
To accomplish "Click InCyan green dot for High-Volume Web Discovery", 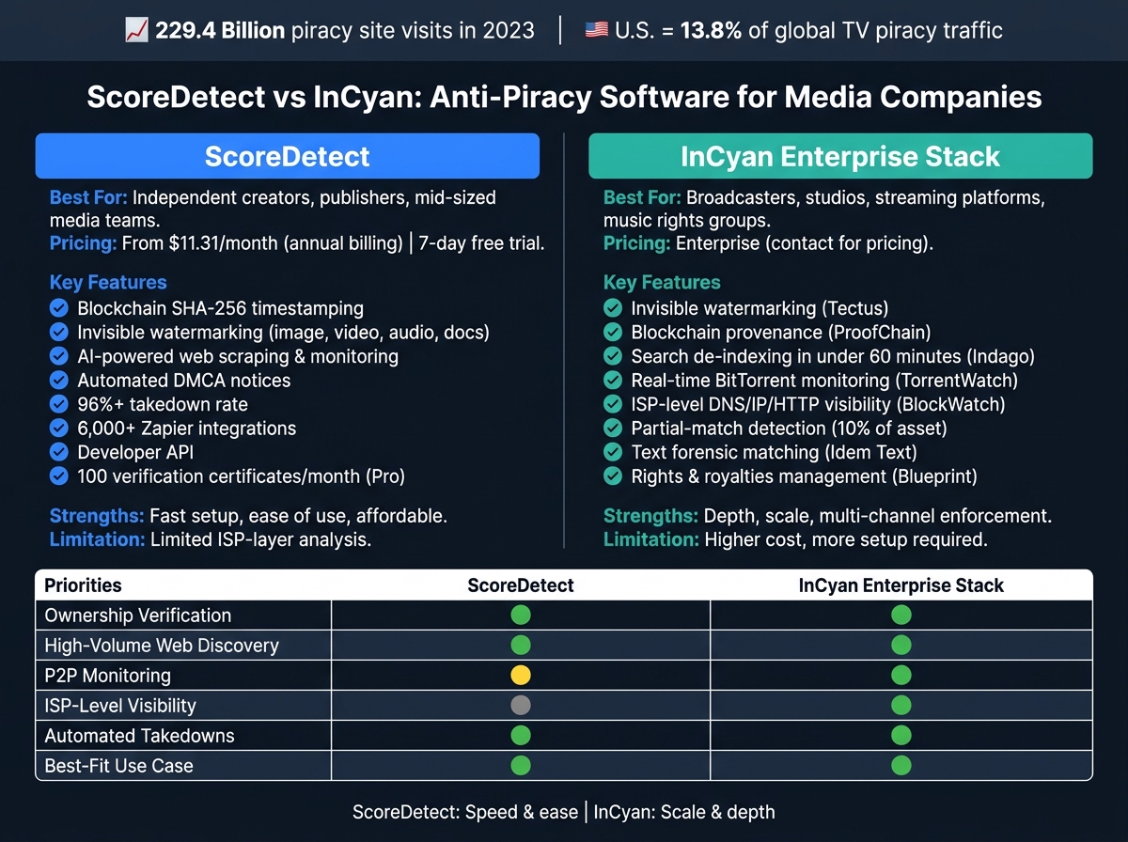I will [901, 646].
